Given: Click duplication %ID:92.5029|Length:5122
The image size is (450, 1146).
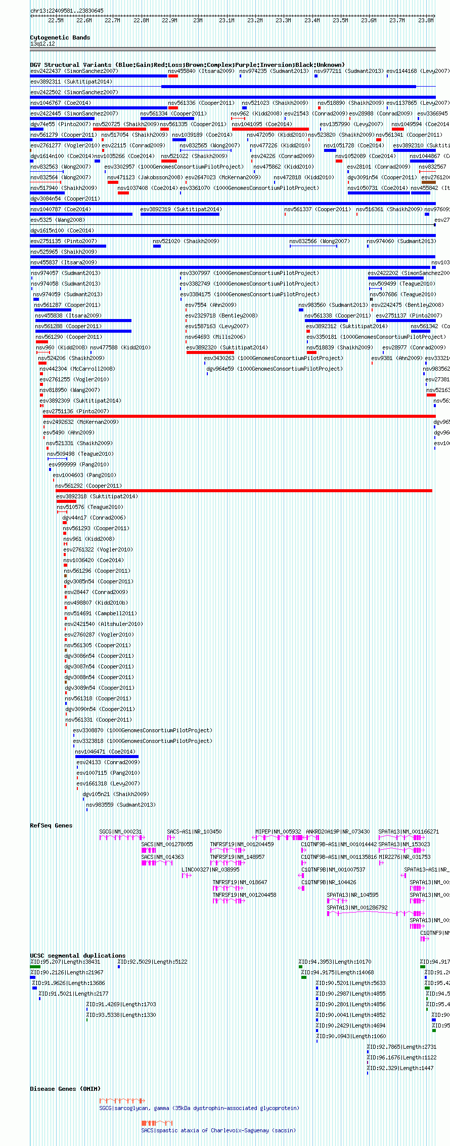Looking at the screenshot, I should [x=153, y=962].
